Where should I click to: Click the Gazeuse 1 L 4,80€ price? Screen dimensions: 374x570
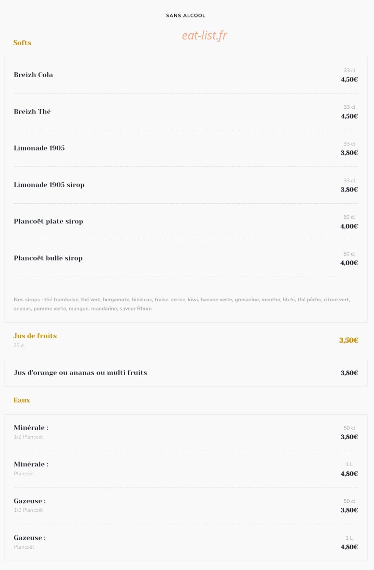pos(349,547)
